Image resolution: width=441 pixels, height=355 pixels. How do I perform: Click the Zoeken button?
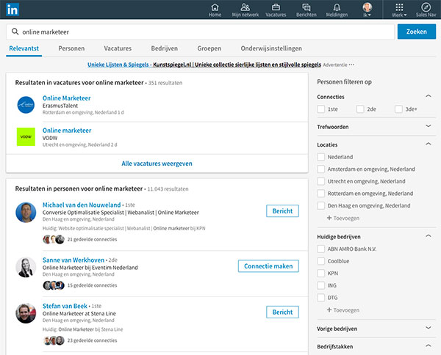[417, 32]
